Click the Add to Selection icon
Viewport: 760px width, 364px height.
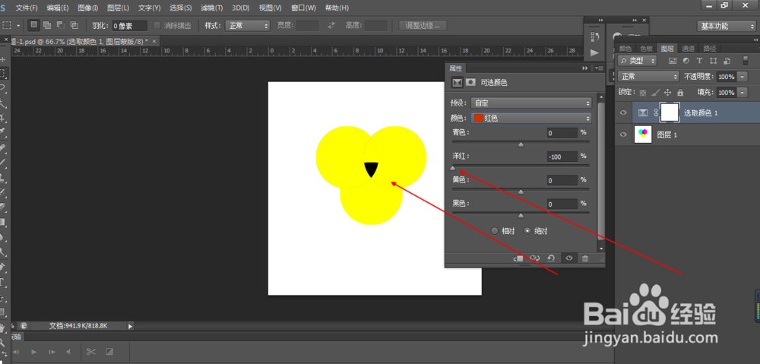coord(47,25)
